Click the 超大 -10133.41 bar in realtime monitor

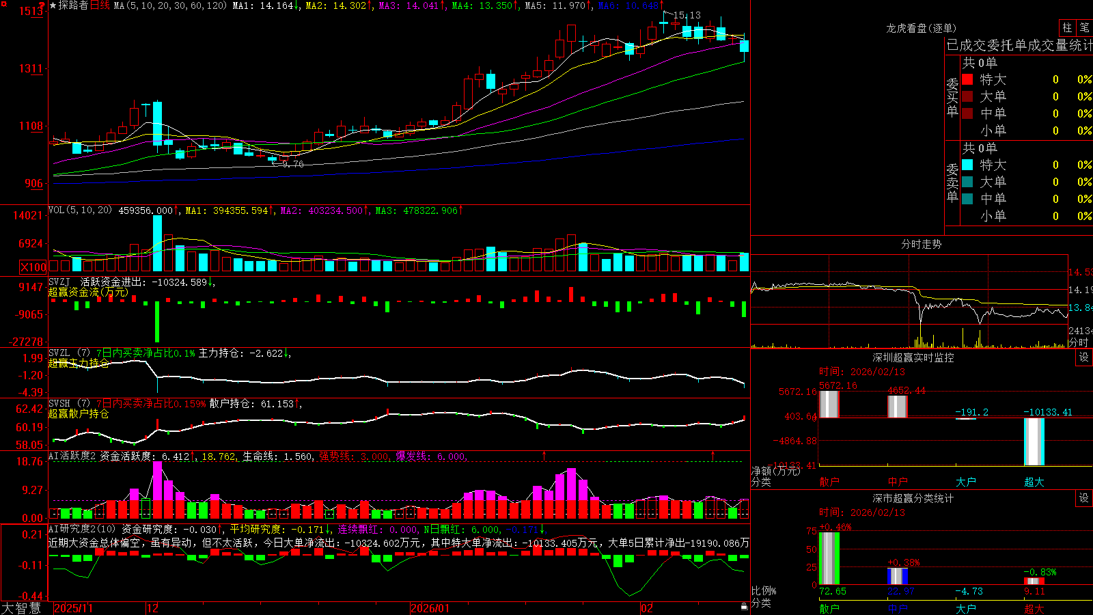(1034, 441)
